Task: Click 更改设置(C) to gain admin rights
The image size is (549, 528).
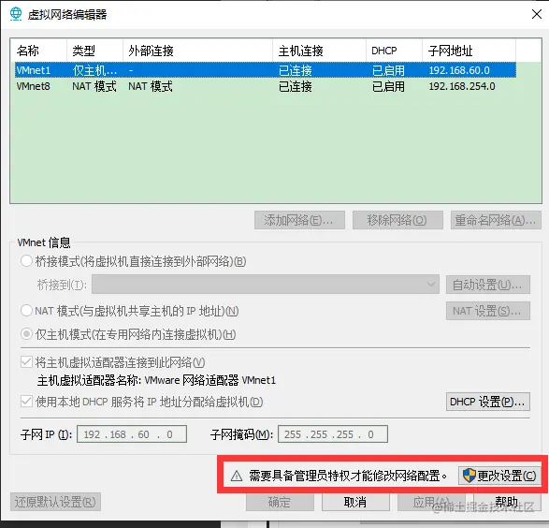Action: (499, 476)
